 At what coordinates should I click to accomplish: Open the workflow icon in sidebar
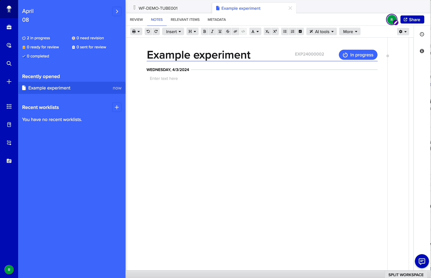pyautogui.click(x=9, y=143)
